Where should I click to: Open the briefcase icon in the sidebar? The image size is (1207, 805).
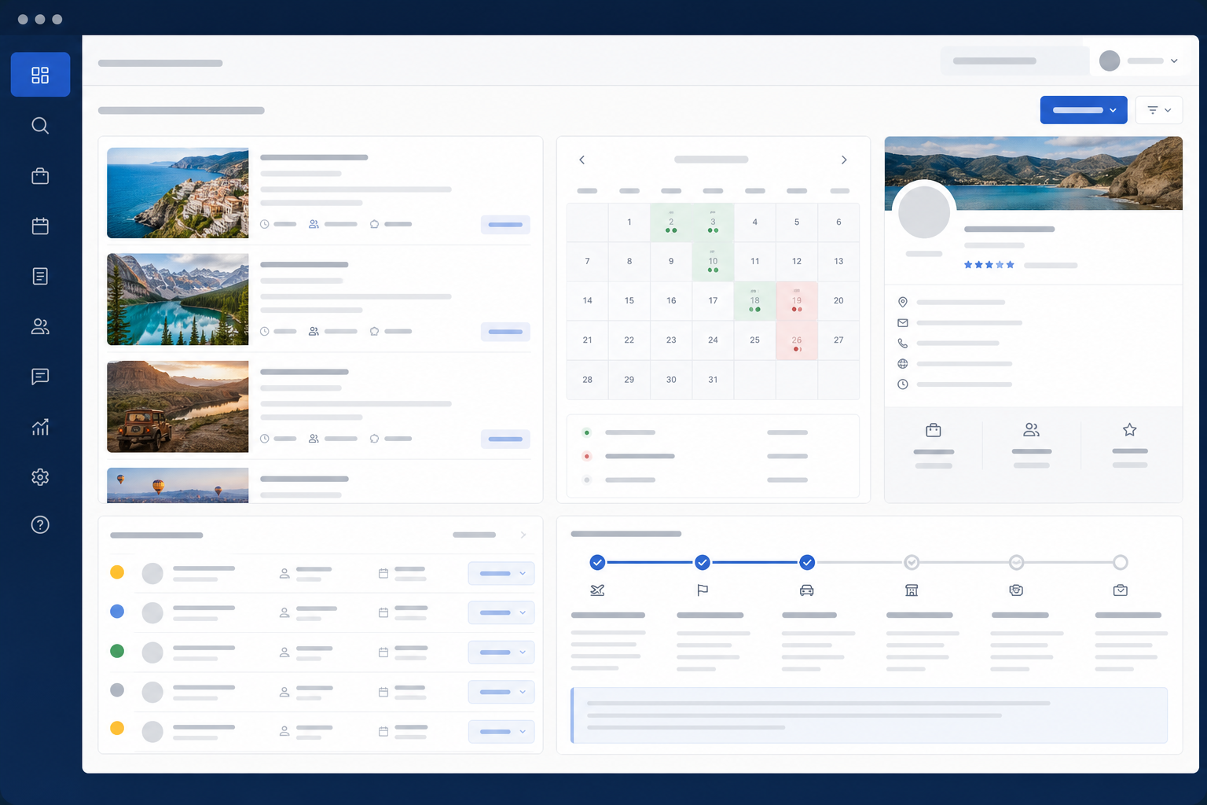pyautogui.click(x=40, y=176)
